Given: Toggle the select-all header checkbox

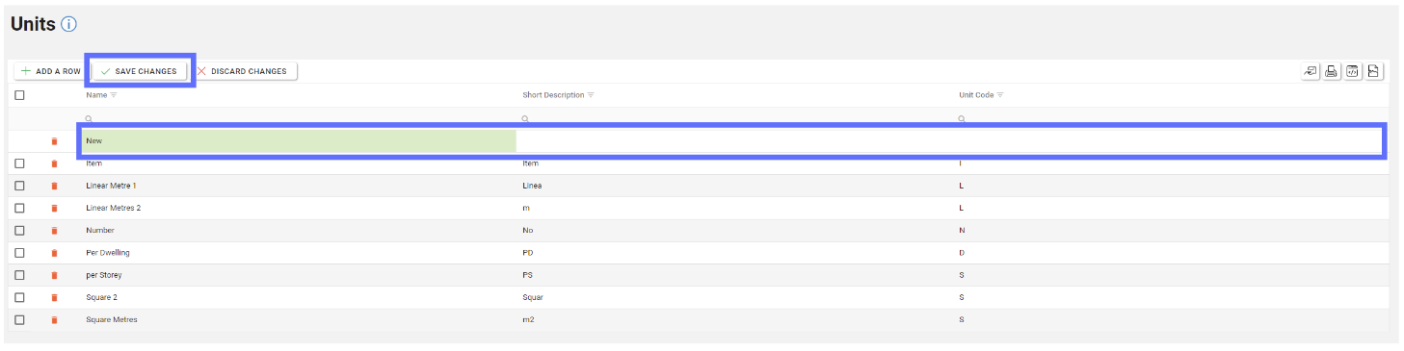Looking at the screenshot, I should (x=19, y=95).
